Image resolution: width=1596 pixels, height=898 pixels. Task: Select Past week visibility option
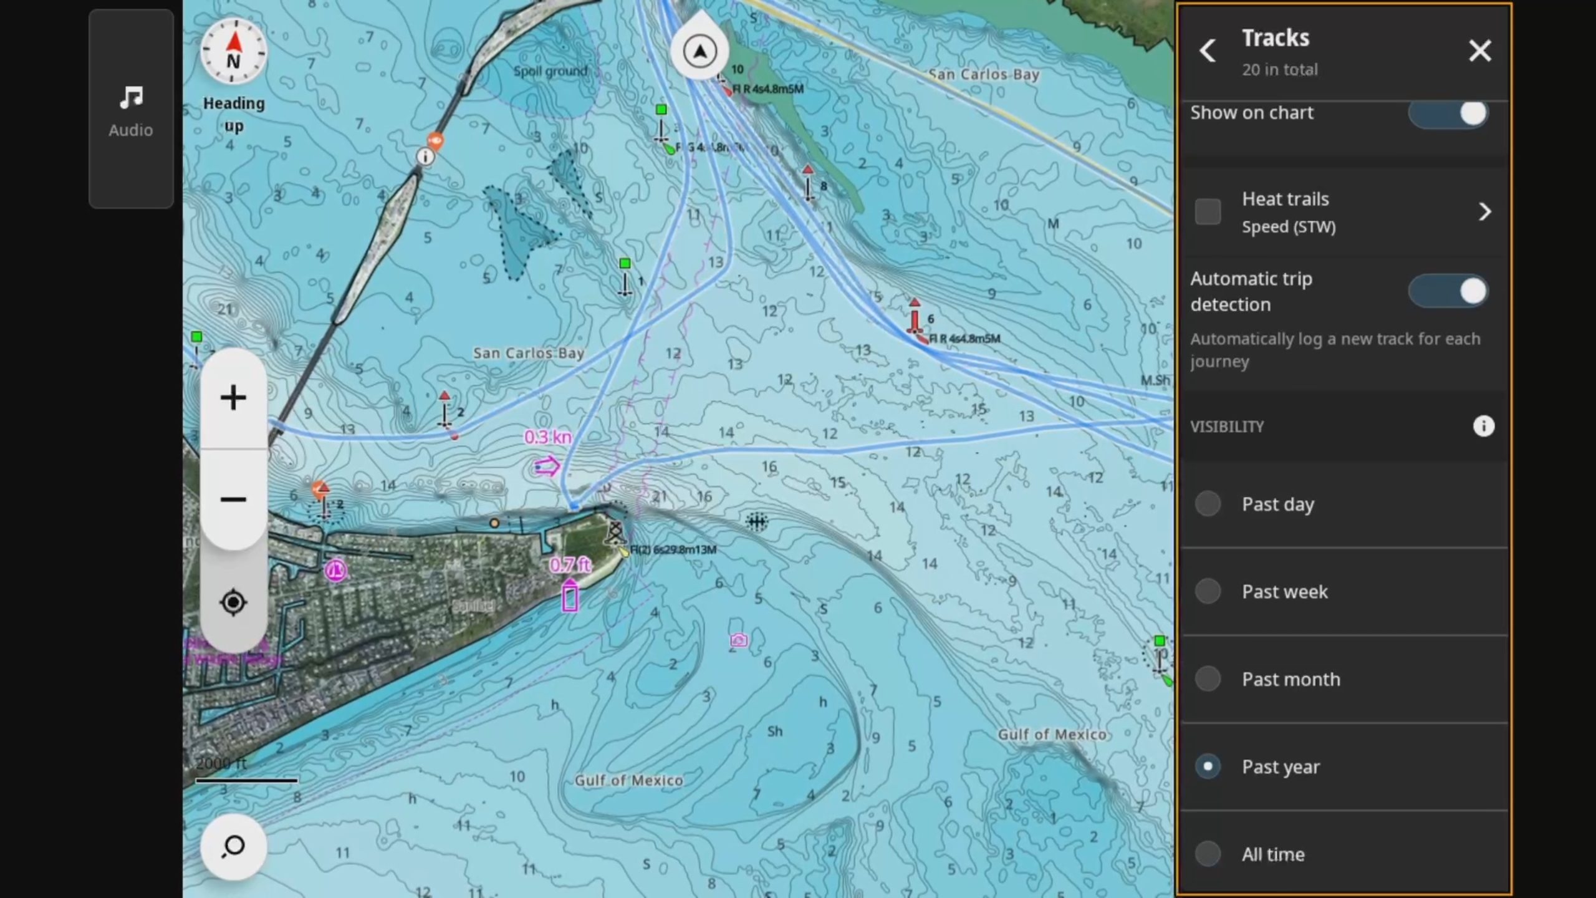pyautogui.click(x=1208, y=591)
